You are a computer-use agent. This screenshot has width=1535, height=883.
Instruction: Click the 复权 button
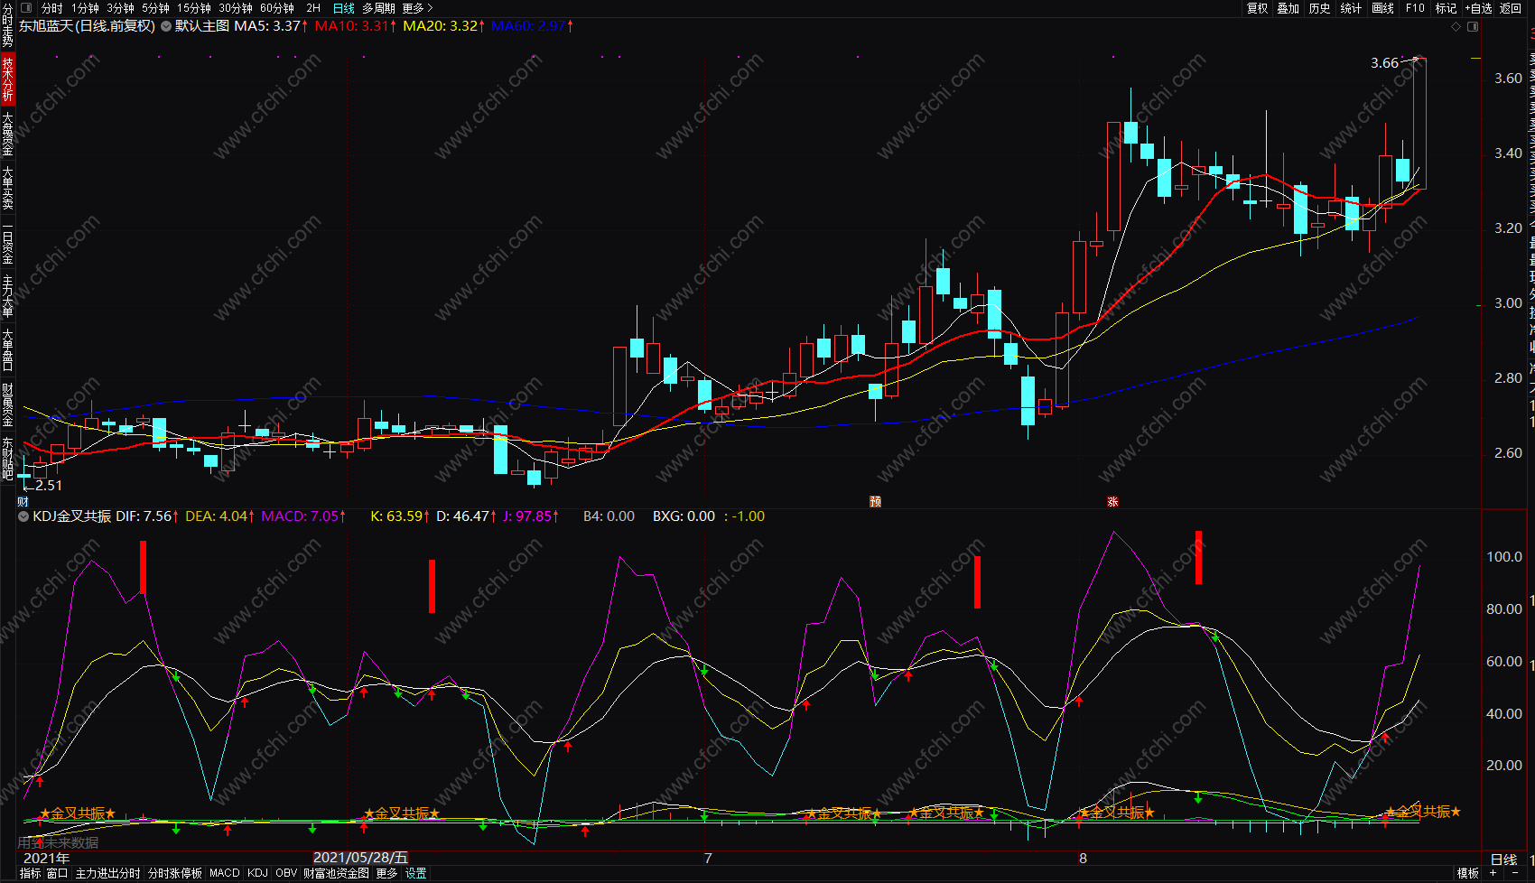[1257, 8]
